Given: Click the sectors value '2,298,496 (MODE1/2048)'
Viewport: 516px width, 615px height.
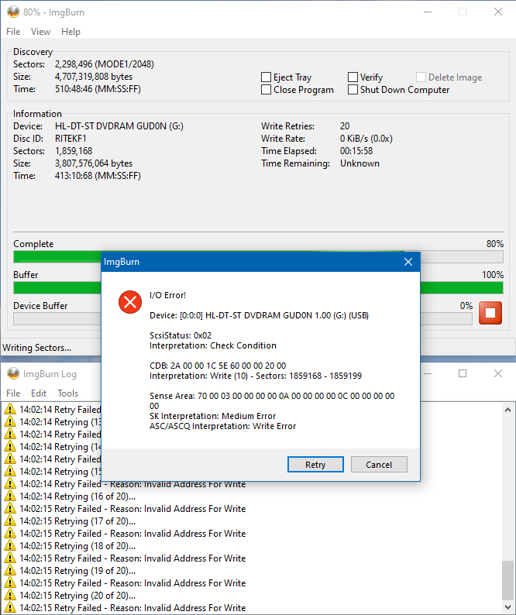Looking at the screenshot, I should 105,64.
